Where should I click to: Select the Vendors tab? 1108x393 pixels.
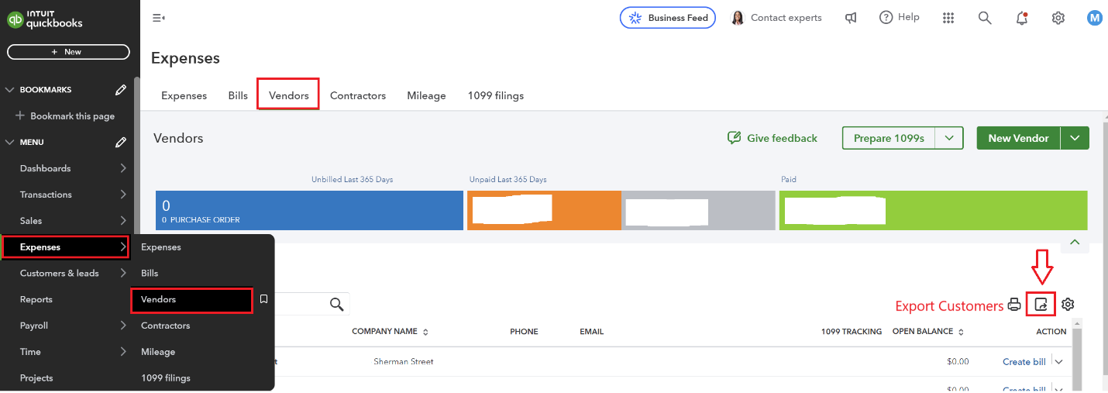289,95
